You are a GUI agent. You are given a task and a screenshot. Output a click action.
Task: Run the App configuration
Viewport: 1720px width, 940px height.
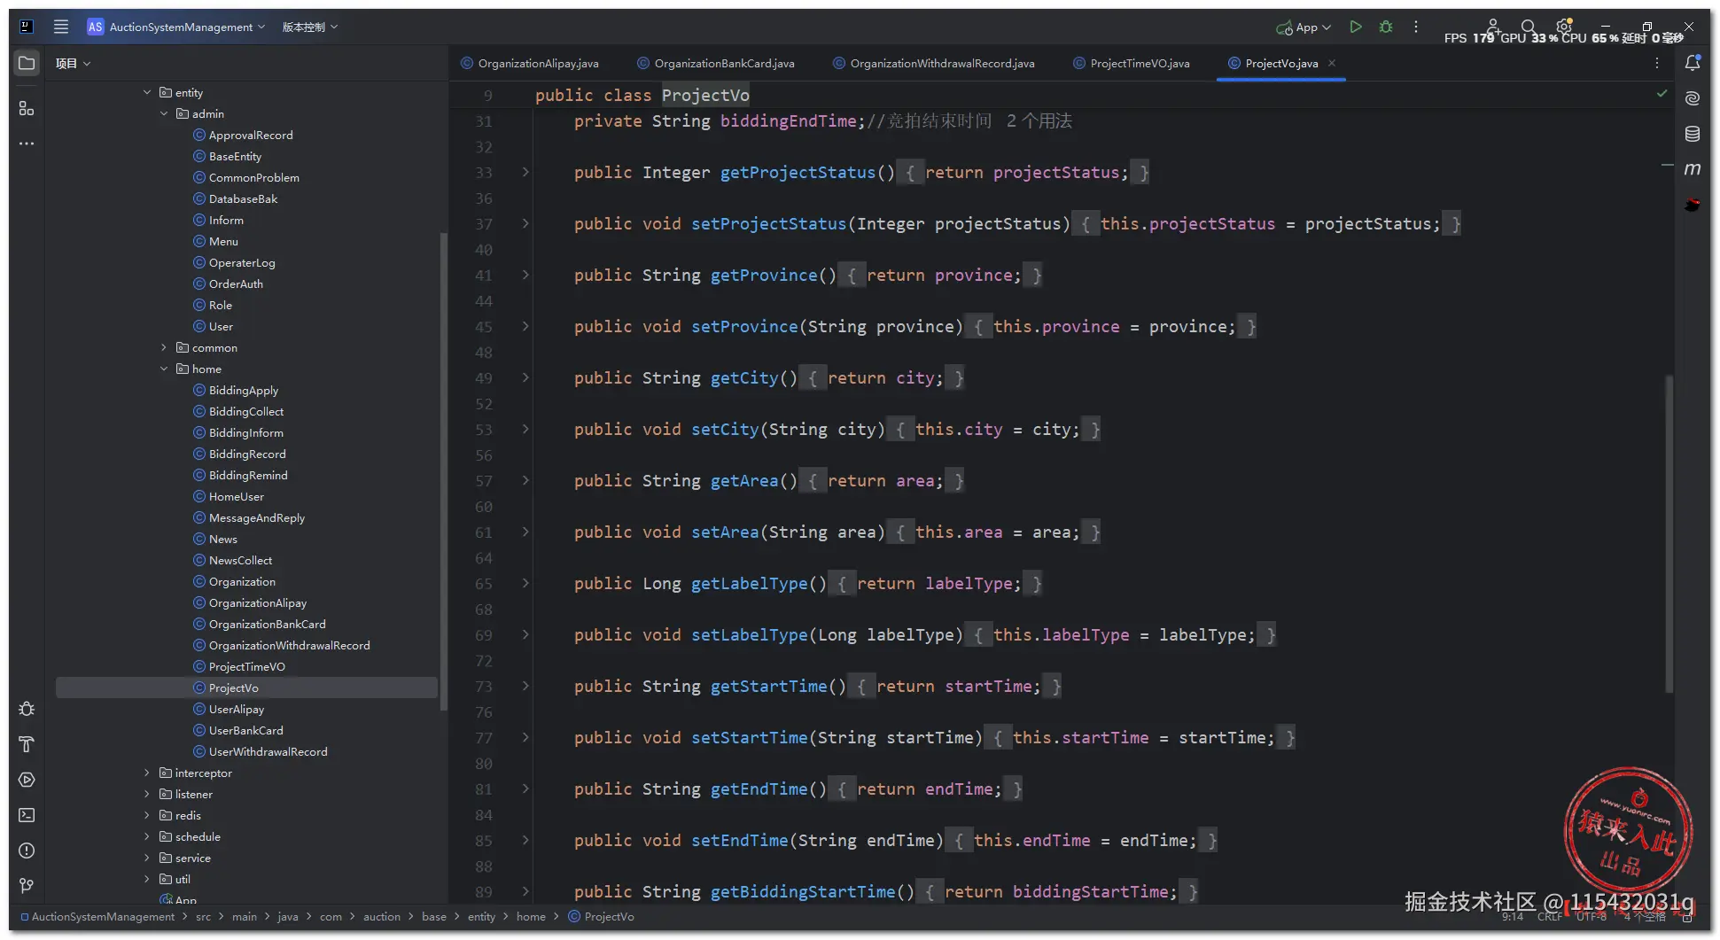[1355, 27]
